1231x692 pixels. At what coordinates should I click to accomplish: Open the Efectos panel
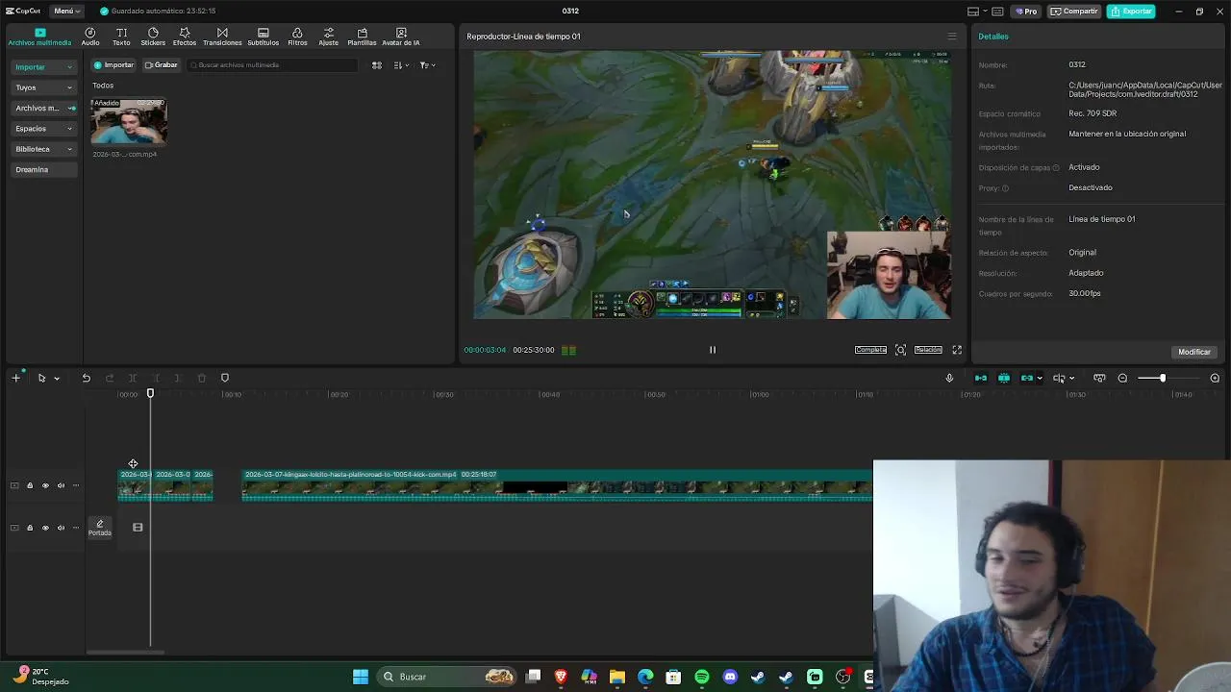(x=185, y=37)
